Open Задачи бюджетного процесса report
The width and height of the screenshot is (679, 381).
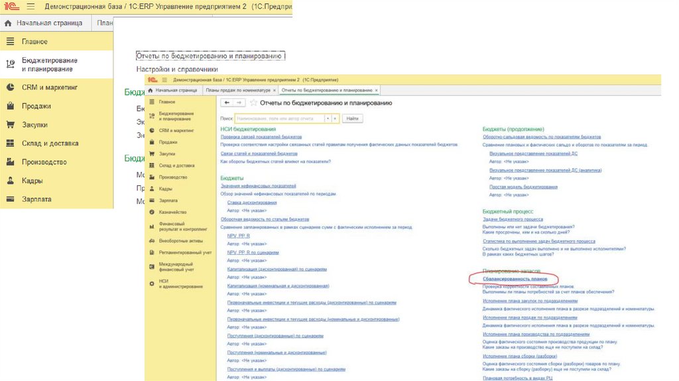(513, 219)
